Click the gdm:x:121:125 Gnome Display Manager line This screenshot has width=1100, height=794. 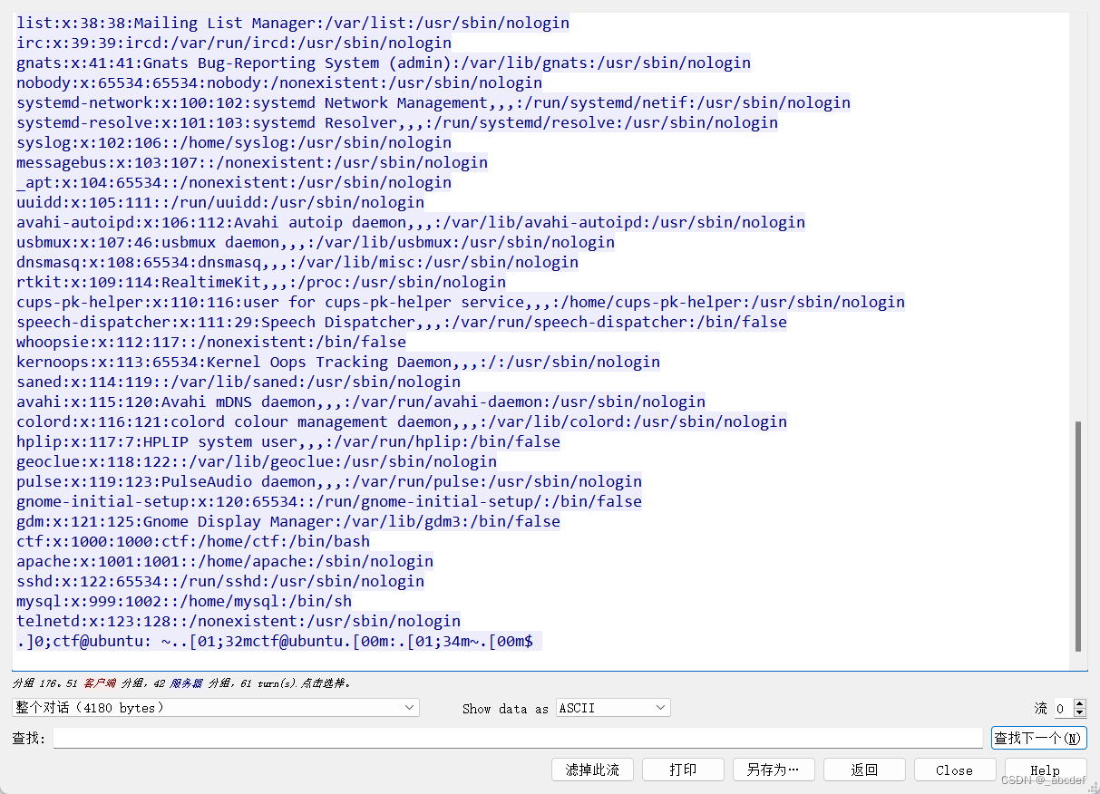click(288, 521)
